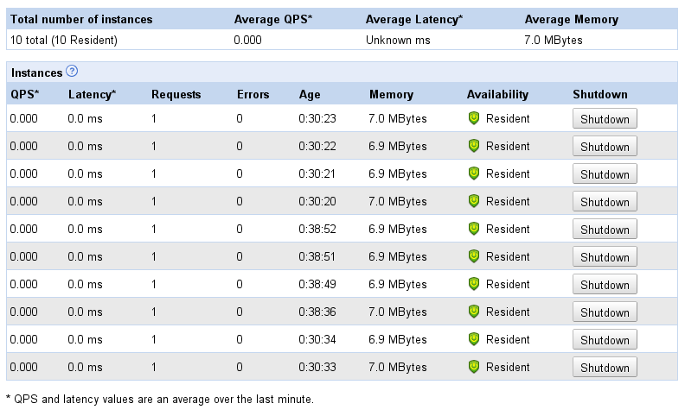Image resolution: width=685 pixels, height=416 pixels.
Task: Shut down the instance aged 0:30:22
Action: (x=605, y=147)
